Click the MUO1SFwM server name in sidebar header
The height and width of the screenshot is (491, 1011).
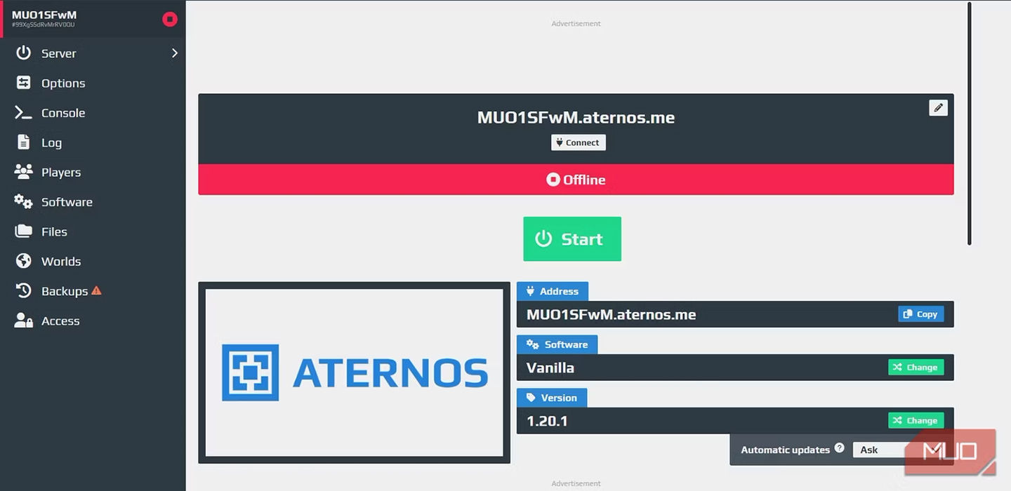pyautogui.click(x=44, y=15)
